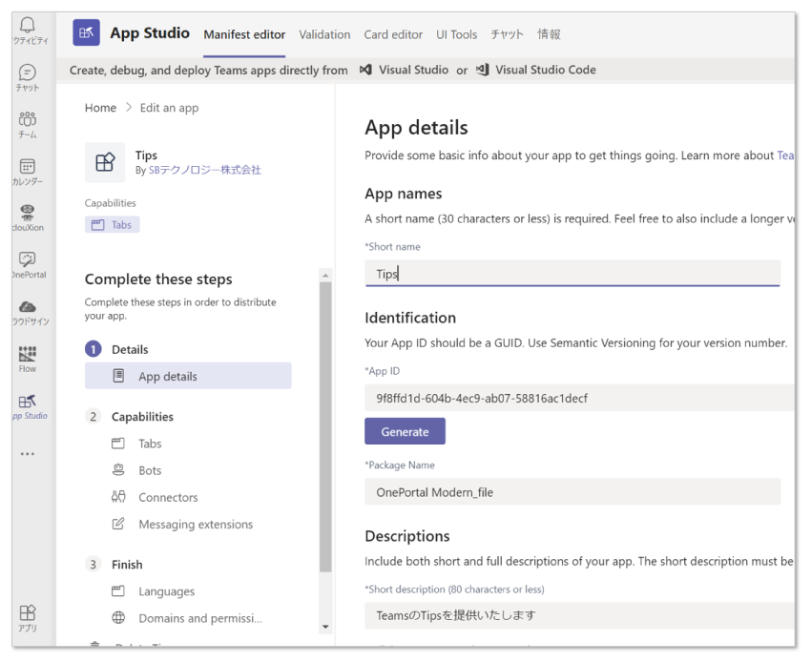Switch to the Validation tab
The width and height of the screenshot is (811, 662).
(324, 34)
